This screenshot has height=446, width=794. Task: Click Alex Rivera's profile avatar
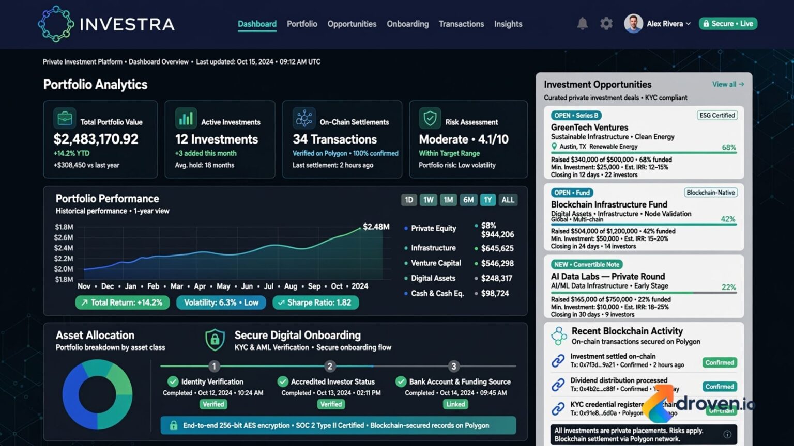633,23
